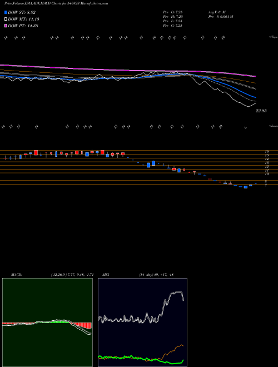Click the 'MACD:' panel heading
The width and height of the screenshot is (278, 367).
pyautogui.click(x=16, y=275)
